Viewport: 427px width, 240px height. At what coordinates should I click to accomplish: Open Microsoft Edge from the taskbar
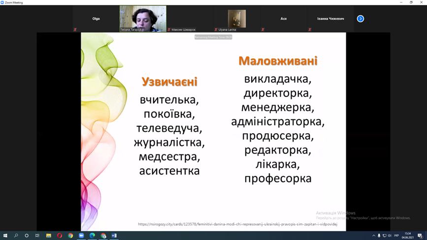point(92,236)
